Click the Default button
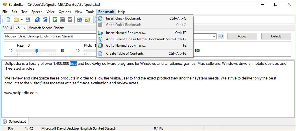Viewport: 296px width, 131px height. tap(276, 36)
